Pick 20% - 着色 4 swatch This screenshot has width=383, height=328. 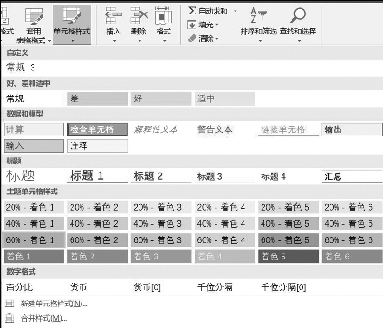(225, 207)
